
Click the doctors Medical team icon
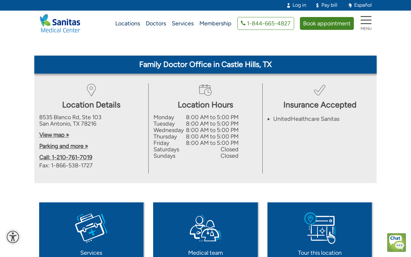pos(205,228)
